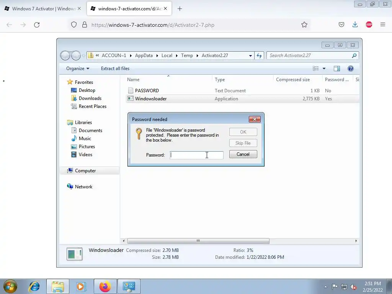Click the scrollbar right arrow
This screenshot has height=294, width=392.
[356, 241]
